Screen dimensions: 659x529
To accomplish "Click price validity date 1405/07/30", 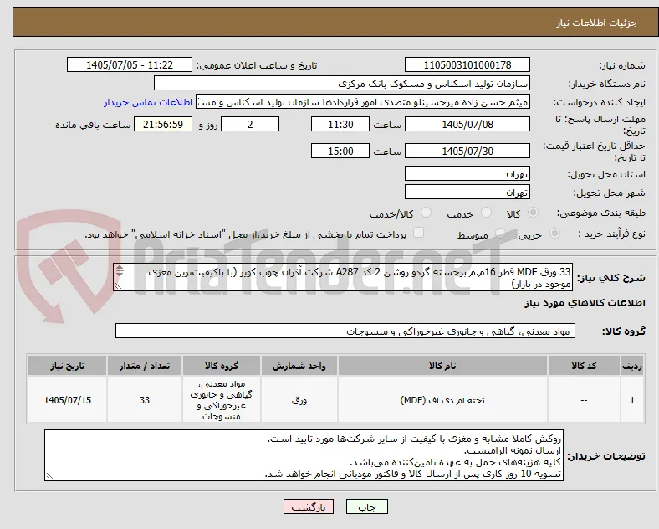I will coord(467,151).
